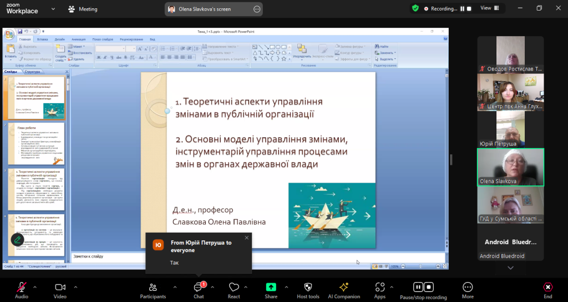Click the React heart icon
The image size is (568, 302).
[234, 287]
